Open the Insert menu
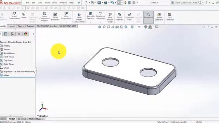Image resolution: width=219 pixels, height=123 pixels. pyautogui.click(x=47, y=3)
